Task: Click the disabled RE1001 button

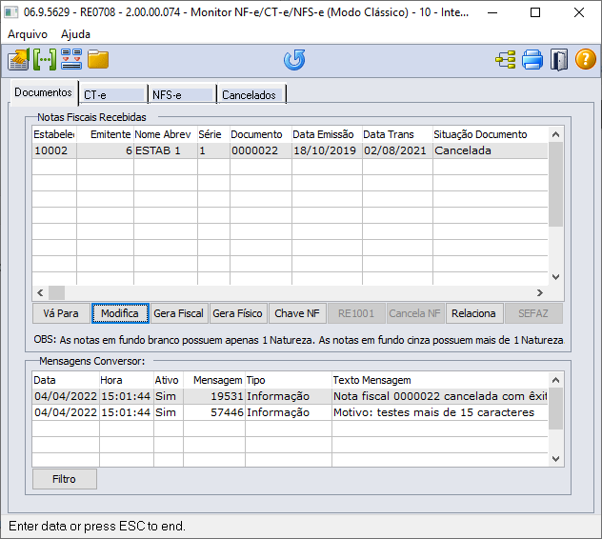Action: tap(356, 313)
